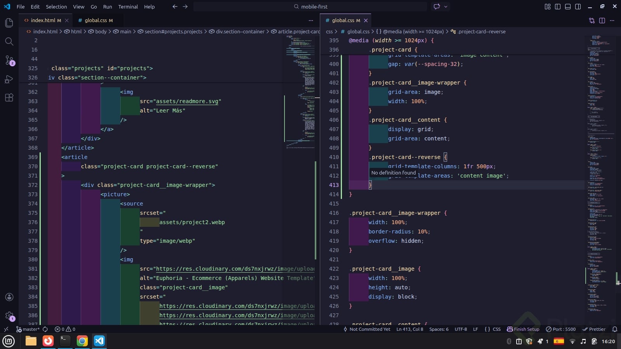Open the chat dropdown arrow in title bar
621x349 pixels.
[446, 7]
